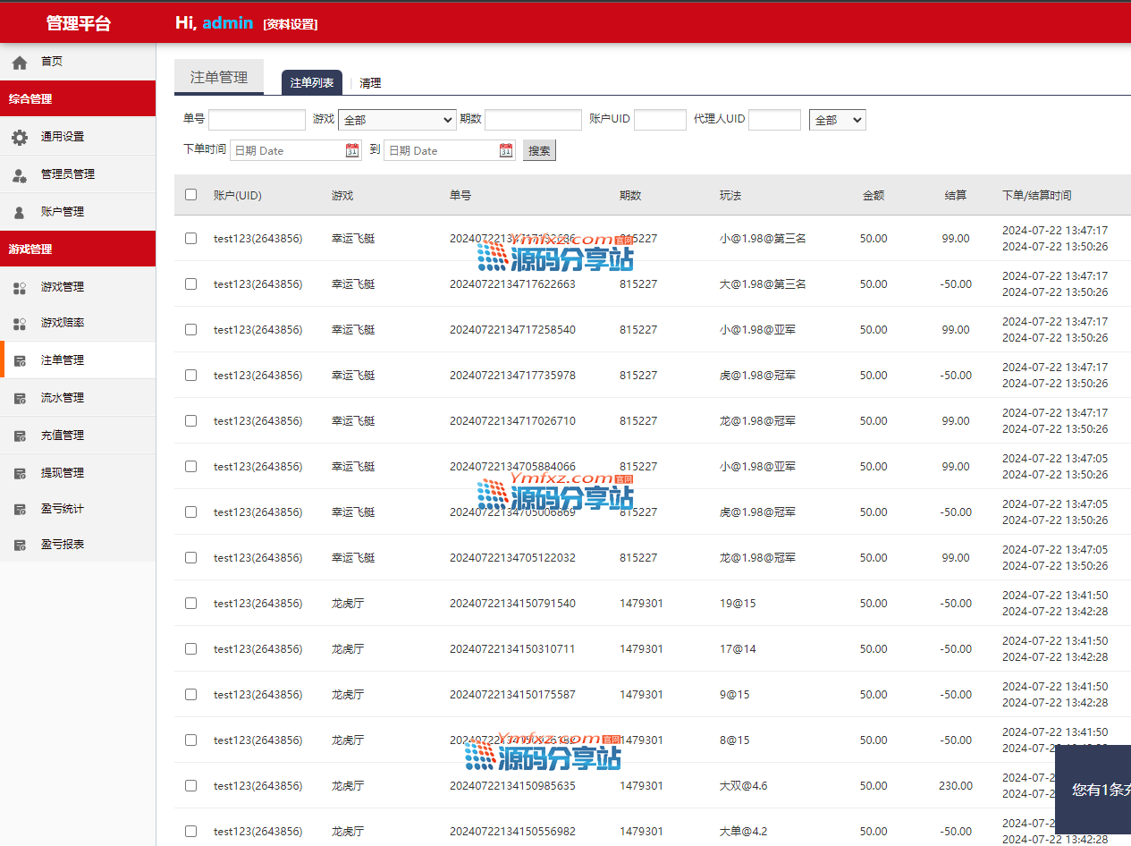Open calendar picker for start date
The image size is (1131, 846).
[352, 150]
